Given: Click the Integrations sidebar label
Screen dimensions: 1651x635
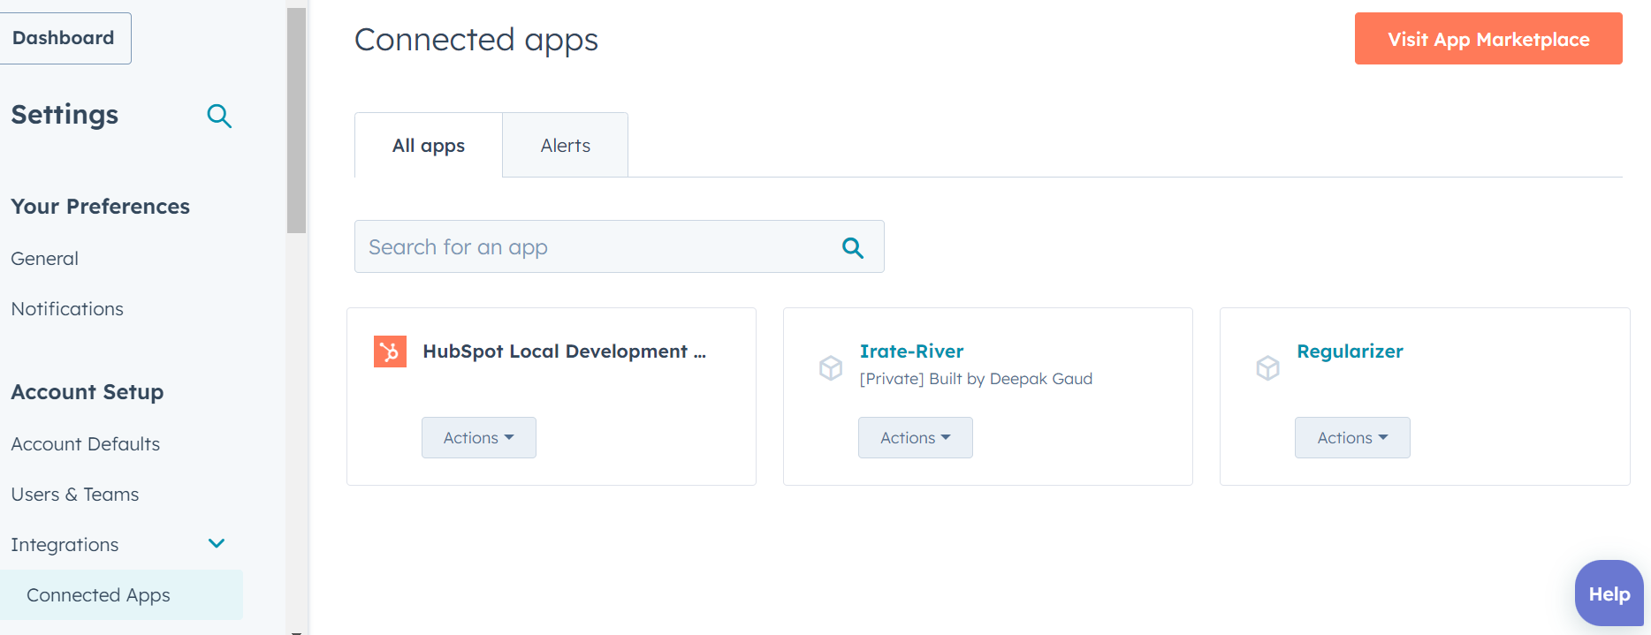Looking at the screenshot, I should 65,545.
